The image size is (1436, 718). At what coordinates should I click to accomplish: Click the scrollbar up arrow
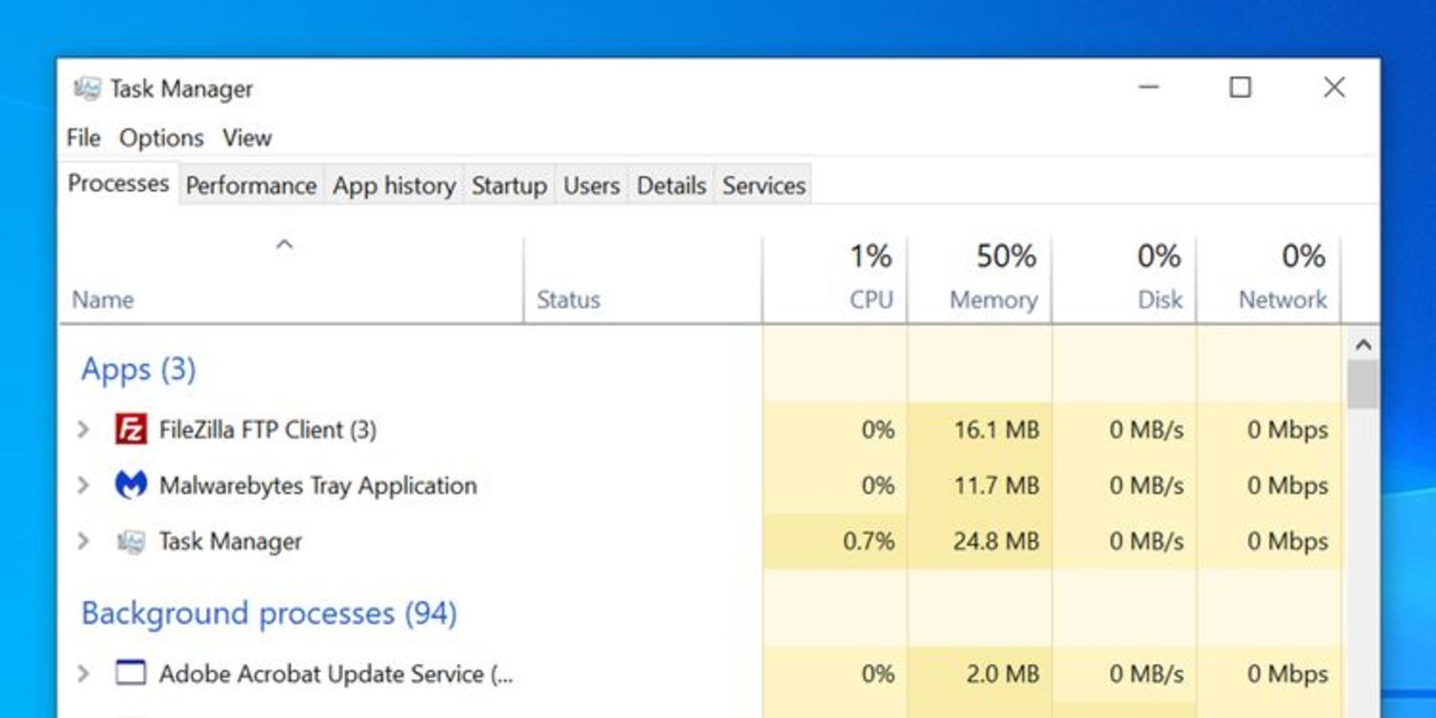(x=1363, y=345)
